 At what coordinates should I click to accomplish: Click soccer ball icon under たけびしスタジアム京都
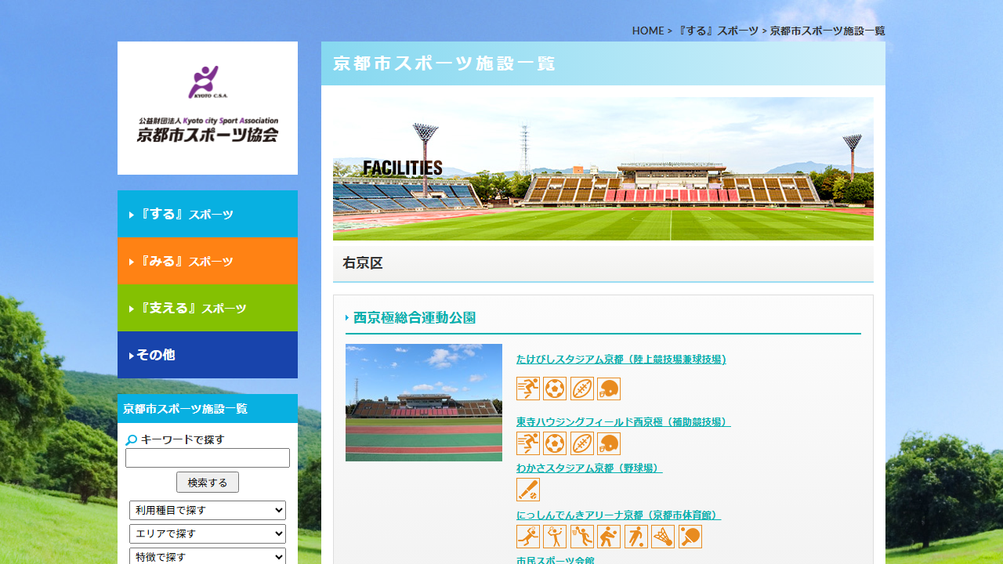[555, 389]
